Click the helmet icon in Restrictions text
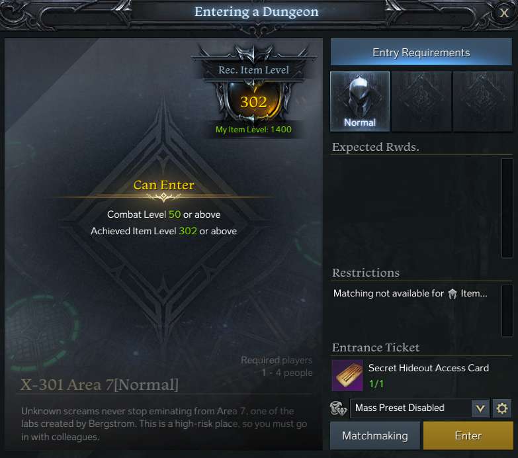This screenshot has height=458, width=518. point(453,293)
